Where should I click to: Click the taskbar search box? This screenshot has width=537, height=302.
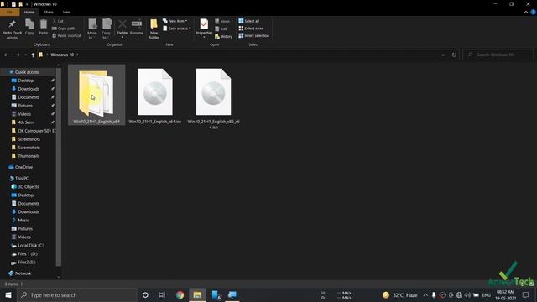pos(76,294)
